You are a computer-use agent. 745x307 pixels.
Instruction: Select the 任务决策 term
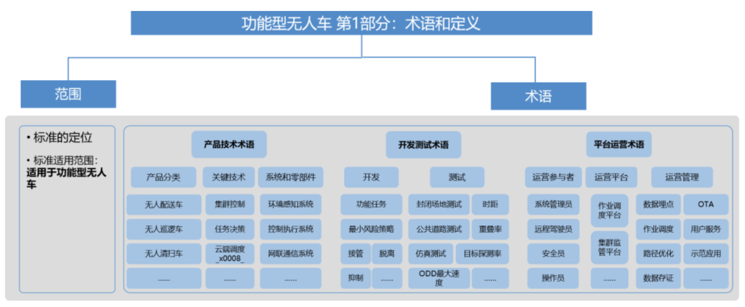230,229
